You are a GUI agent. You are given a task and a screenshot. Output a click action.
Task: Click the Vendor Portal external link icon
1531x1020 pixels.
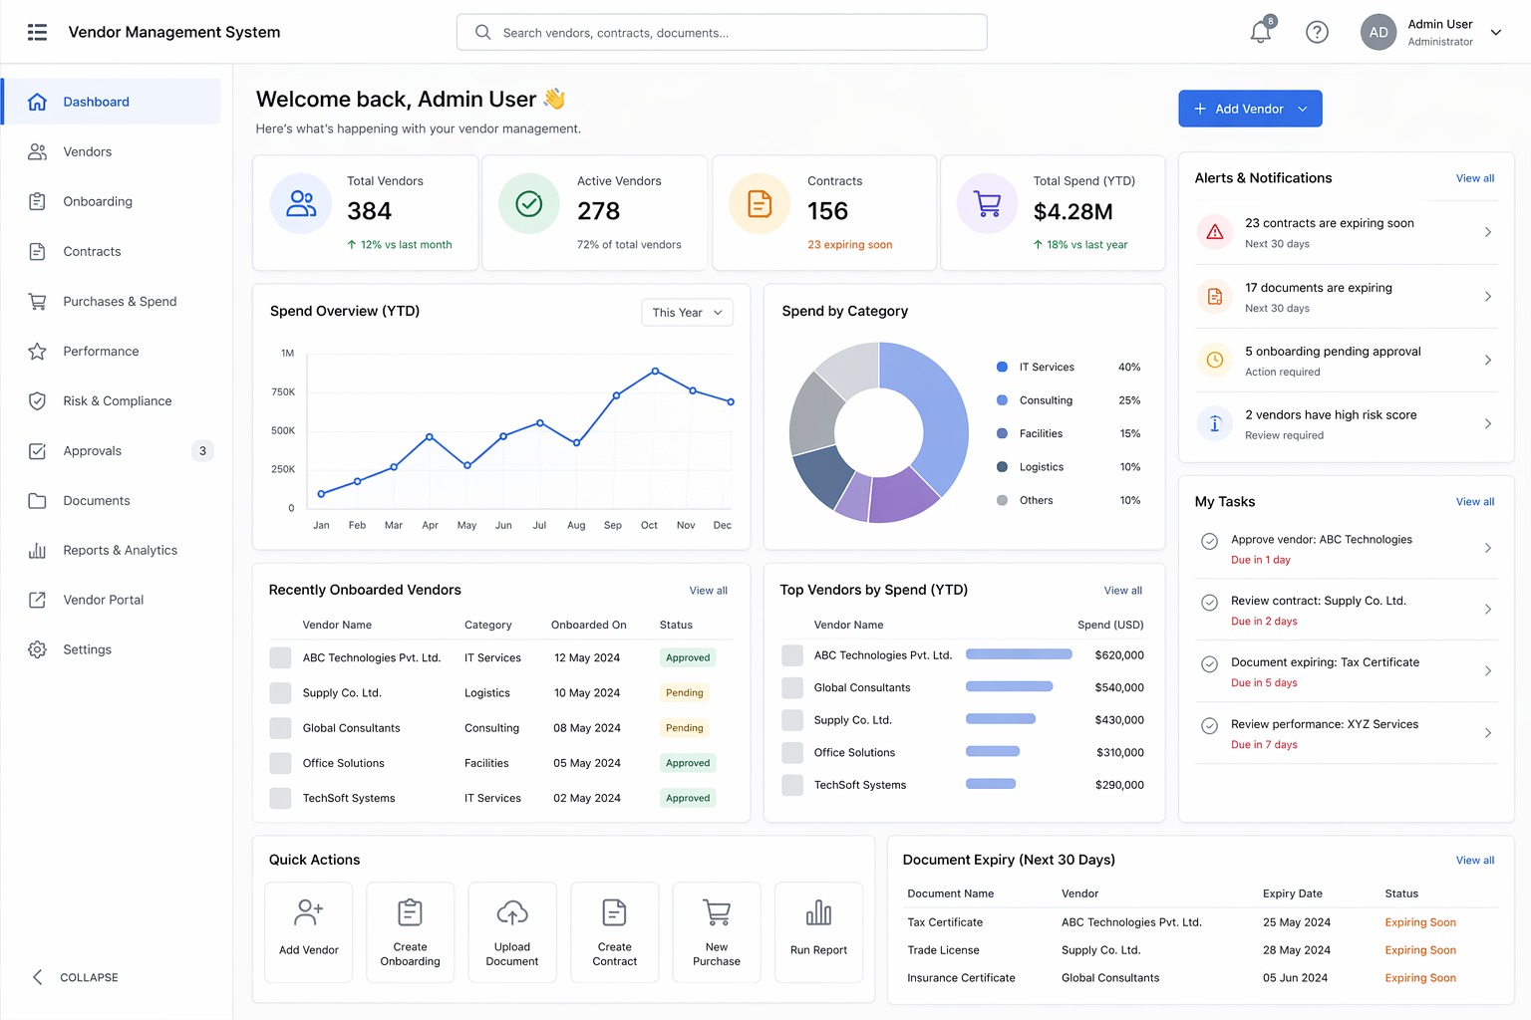[x=37, y=600]
